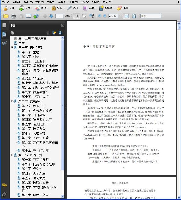
Task: Select bookmark 第一章 亚特兰蒂斯
Action: (x=35, y=160)
